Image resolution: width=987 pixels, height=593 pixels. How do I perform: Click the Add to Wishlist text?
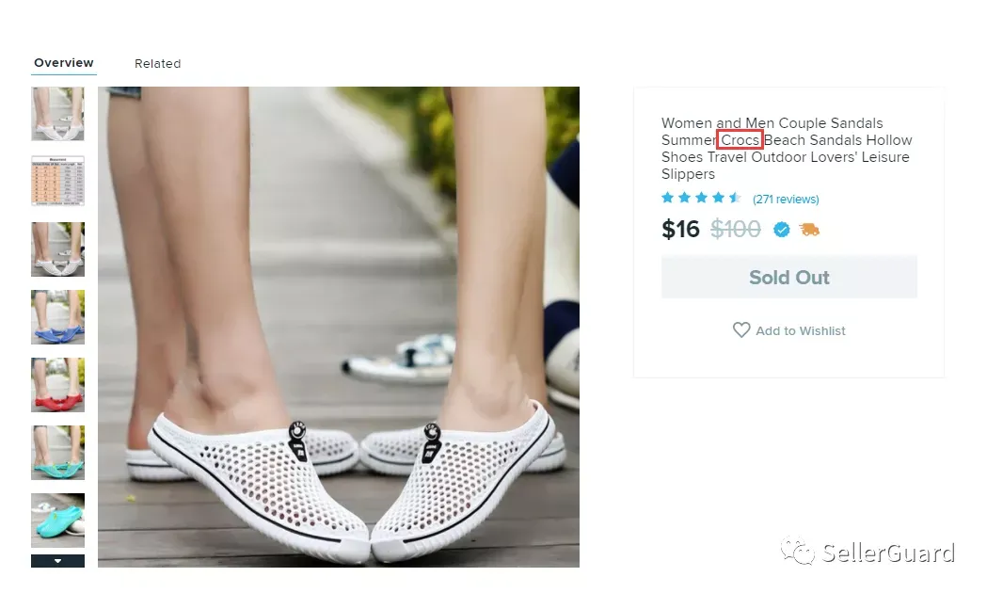(800, 330)
